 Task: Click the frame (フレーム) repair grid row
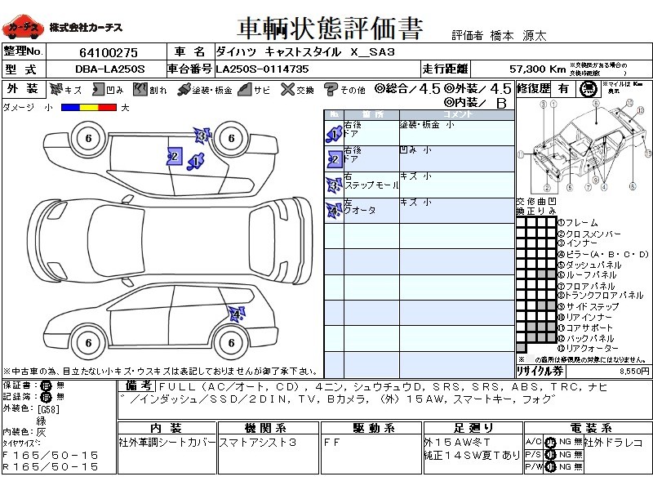click(537, 223)
